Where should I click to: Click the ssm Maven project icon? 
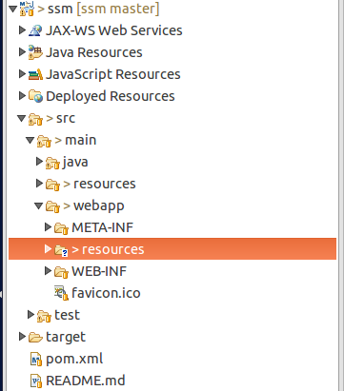click(27, 9)
